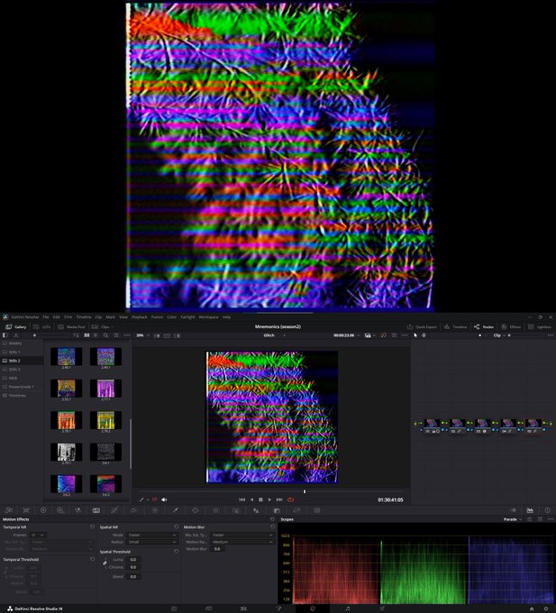Jump to last frame button
This screenshot has width=556, height=613.
(x=279, y=499)
